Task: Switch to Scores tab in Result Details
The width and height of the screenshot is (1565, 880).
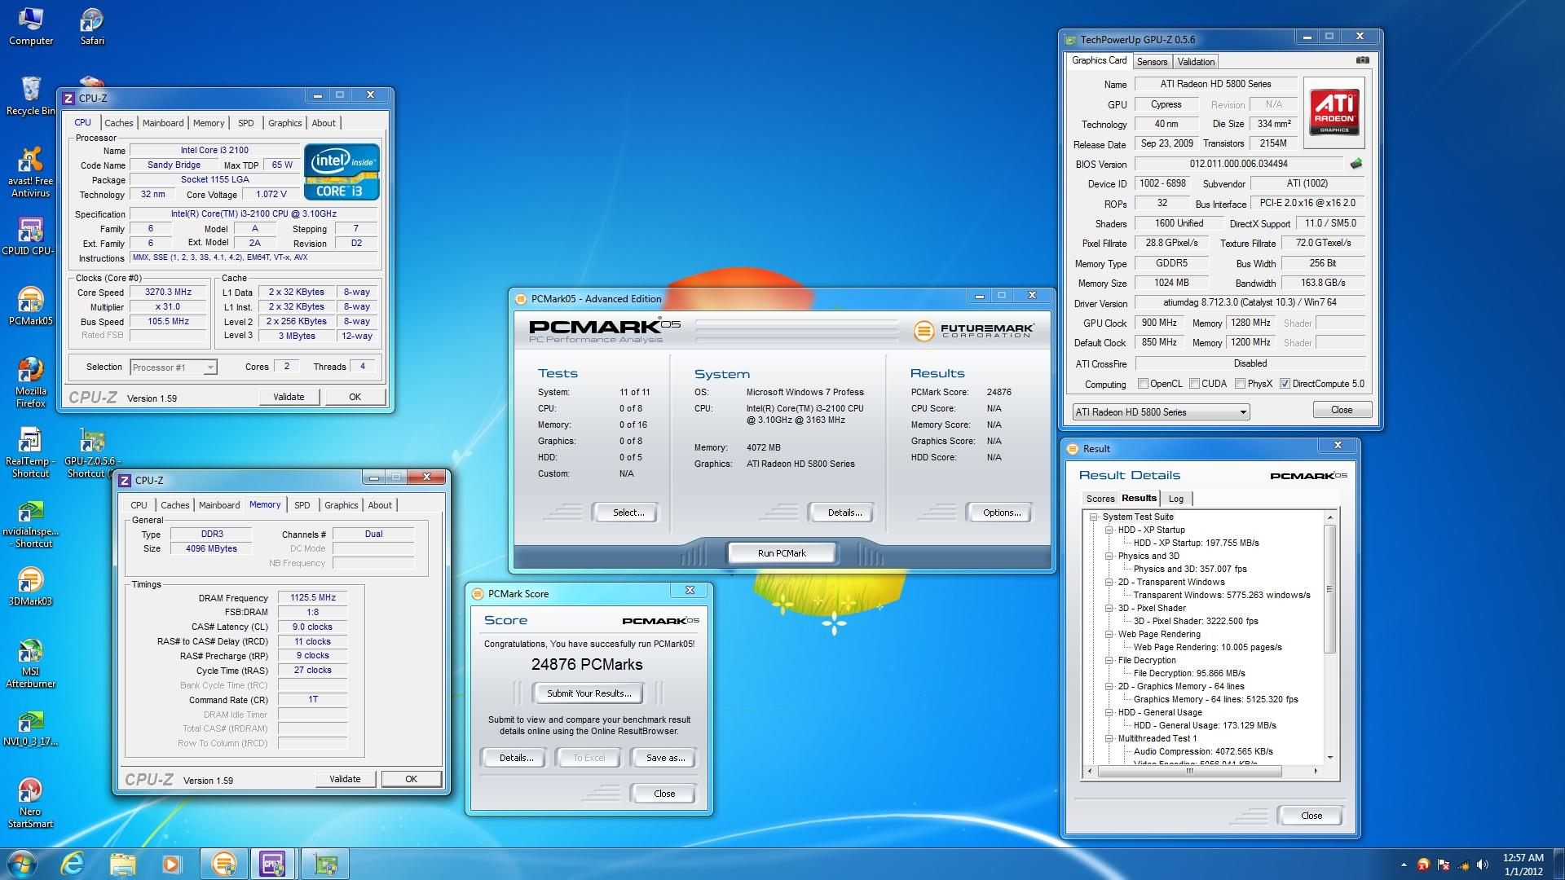Action: point(1100,499)
